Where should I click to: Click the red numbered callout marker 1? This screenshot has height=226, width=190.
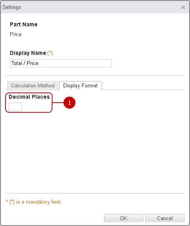tap(69, 103)
